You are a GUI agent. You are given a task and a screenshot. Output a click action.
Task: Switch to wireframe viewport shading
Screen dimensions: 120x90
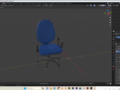[x=100, y=5]
